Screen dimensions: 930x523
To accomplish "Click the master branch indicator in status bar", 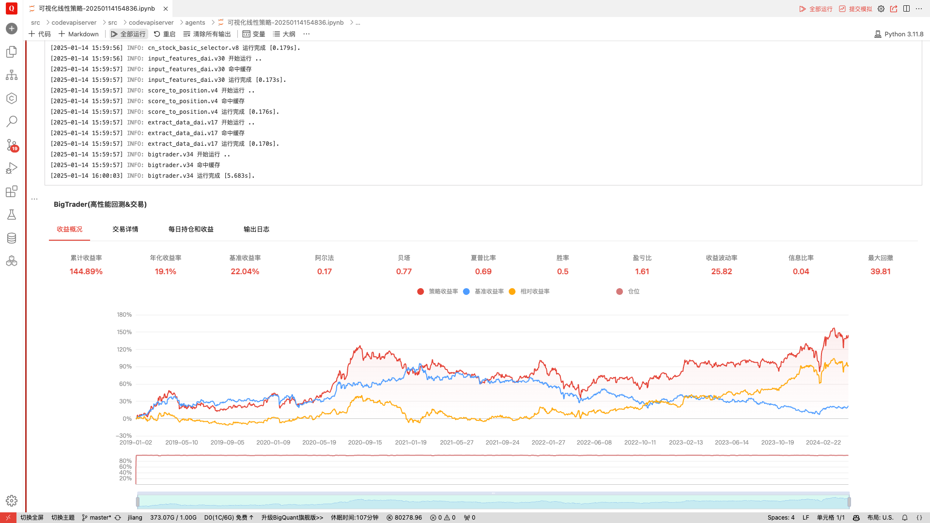I will [97, 518].
